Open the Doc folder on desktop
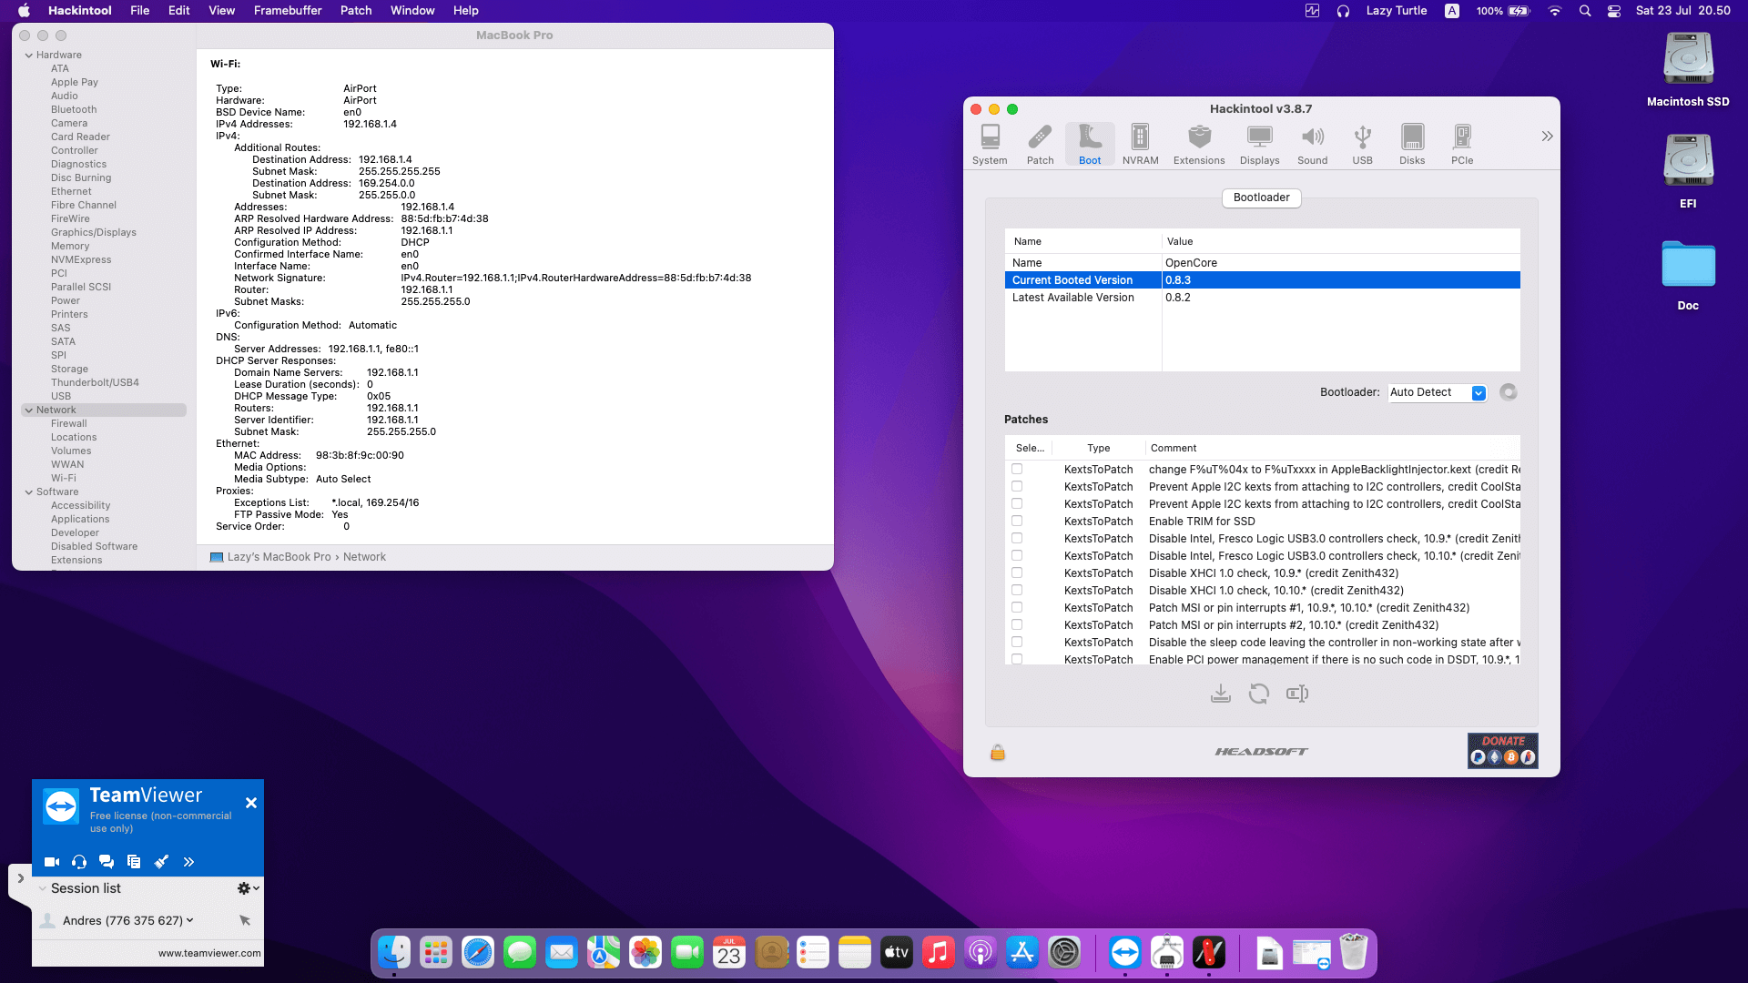Viewport: 1748px width, 983px height. click(x=1688, y=276)
